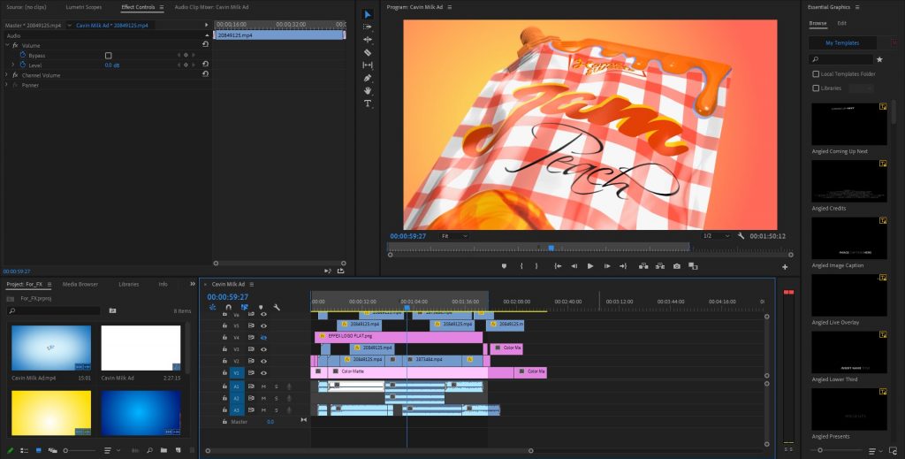Step forward one frame
The height and width of the screenshot is (459, 905).
click(606, 266)
